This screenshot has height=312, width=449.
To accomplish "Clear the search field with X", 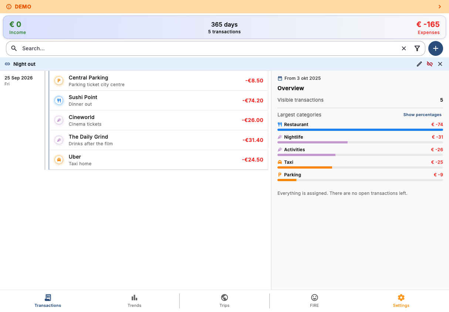I will pyautogui.click(x=404, y=48).
